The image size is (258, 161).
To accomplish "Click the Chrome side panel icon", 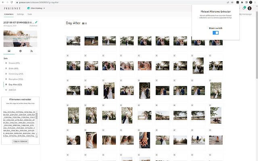I will (246, 2).
